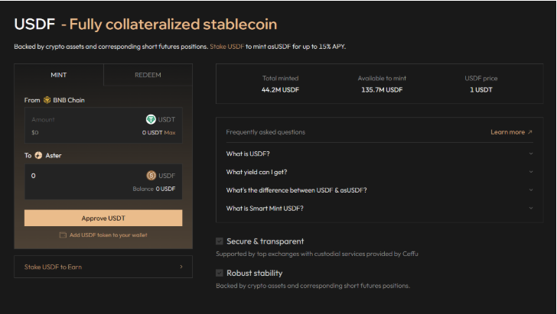Click the USDT token icon
The image size is (557, 314).
151,119
